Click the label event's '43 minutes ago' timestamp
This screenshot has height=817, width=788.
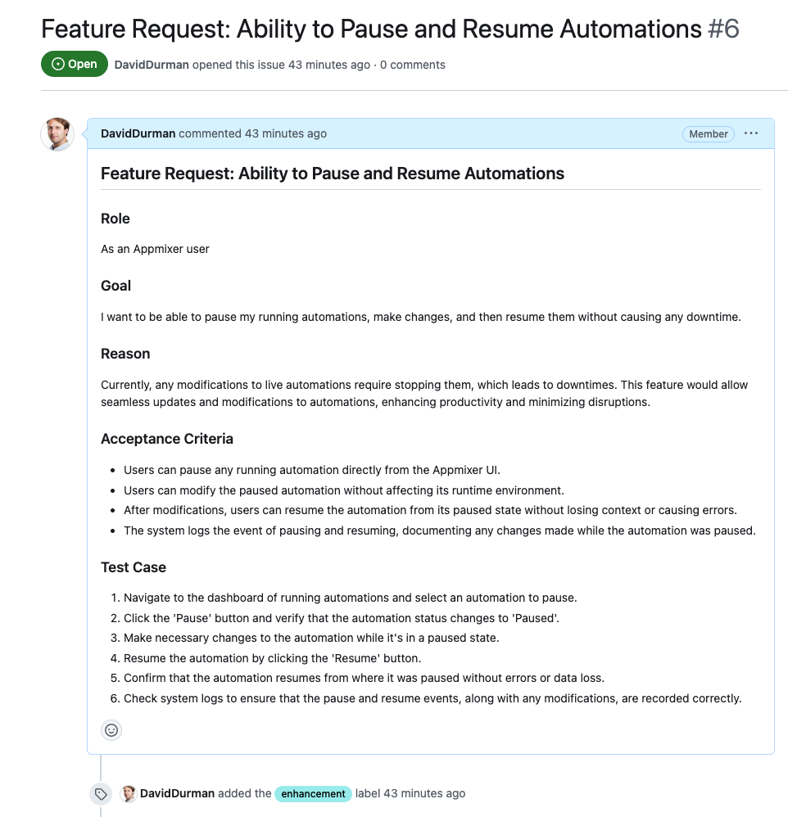(424, 793)
